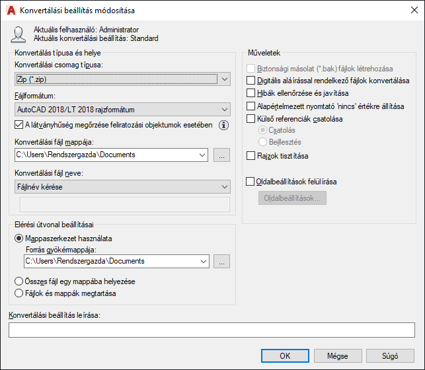
Task: Close the Konvertálási beállítás módosítása dialog
Action: click(414, 10)
